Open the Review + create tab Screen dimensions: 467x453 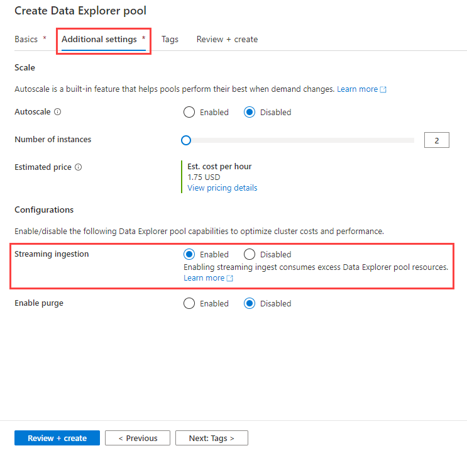(227, 40)
